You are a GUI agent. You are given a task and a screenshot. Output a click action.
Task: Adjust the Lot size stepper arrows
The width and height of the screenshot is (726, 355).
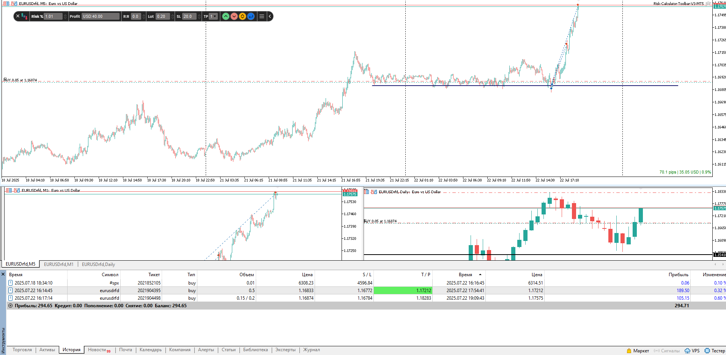(173, 16)
